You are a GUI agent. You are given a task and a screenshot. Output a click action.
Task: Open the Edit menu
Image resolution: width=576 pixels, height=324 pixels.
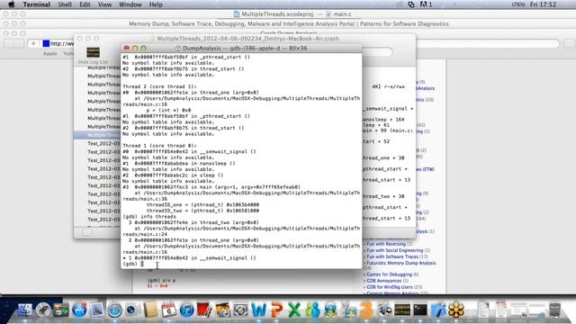click(85, 4)
